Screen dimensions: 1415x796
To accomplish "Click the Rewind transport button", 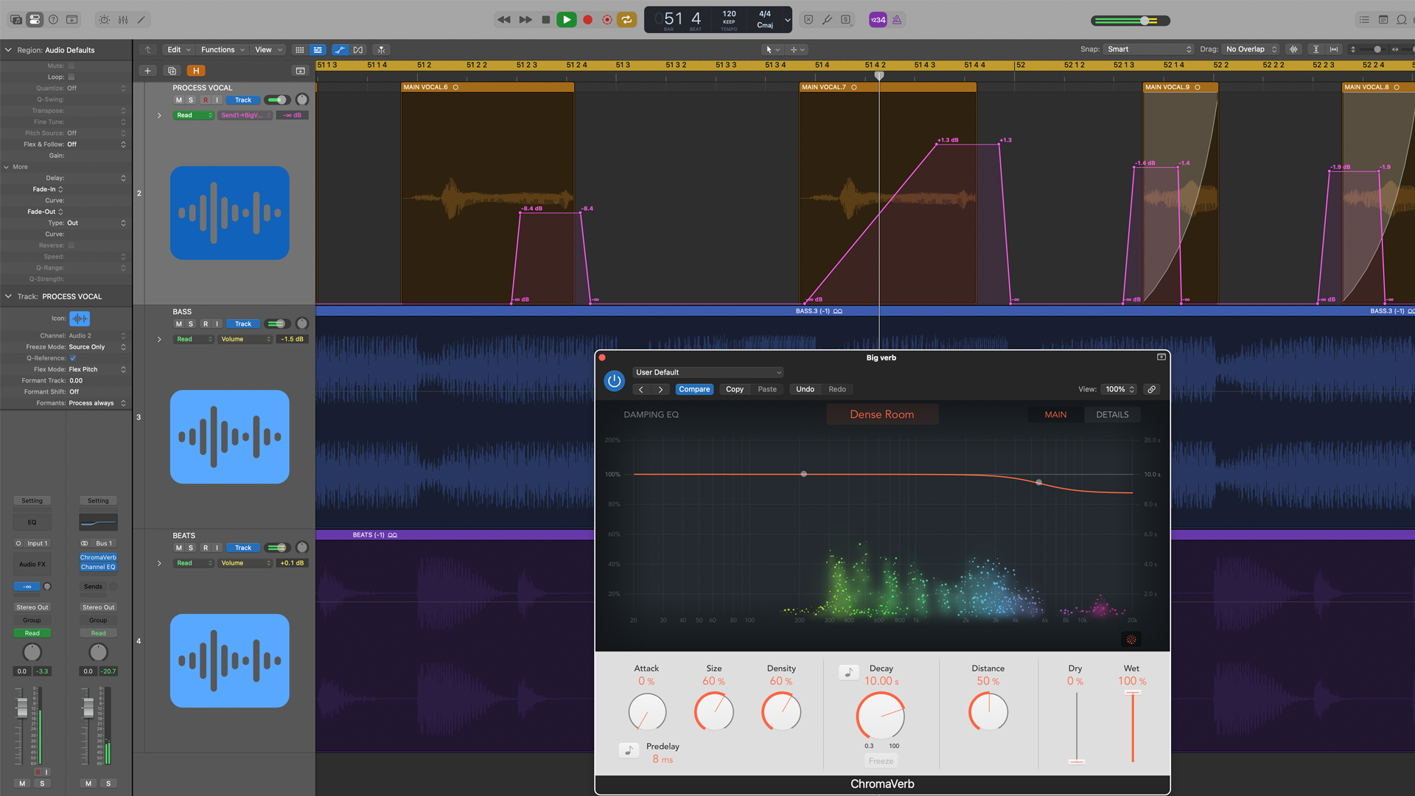I will click(504, 20).
